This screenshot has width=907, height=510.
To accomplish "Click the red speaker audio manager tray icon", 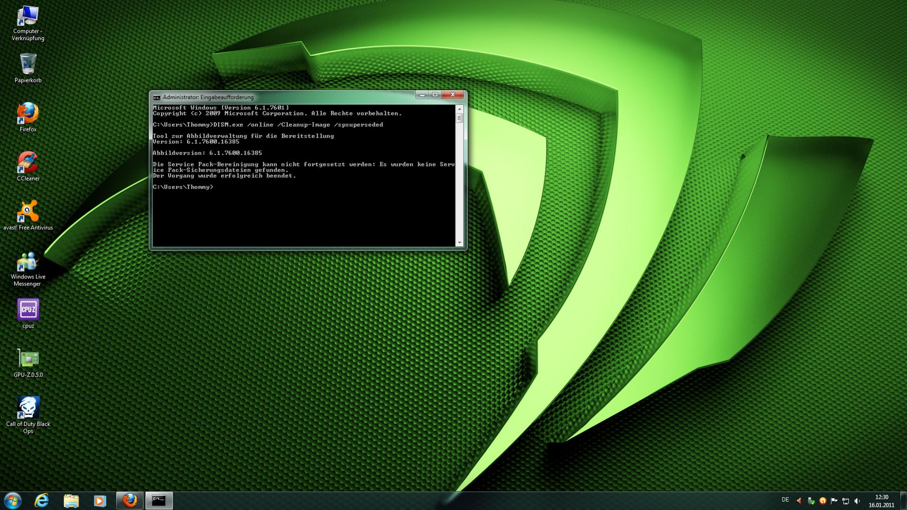I will pos(799,501).
